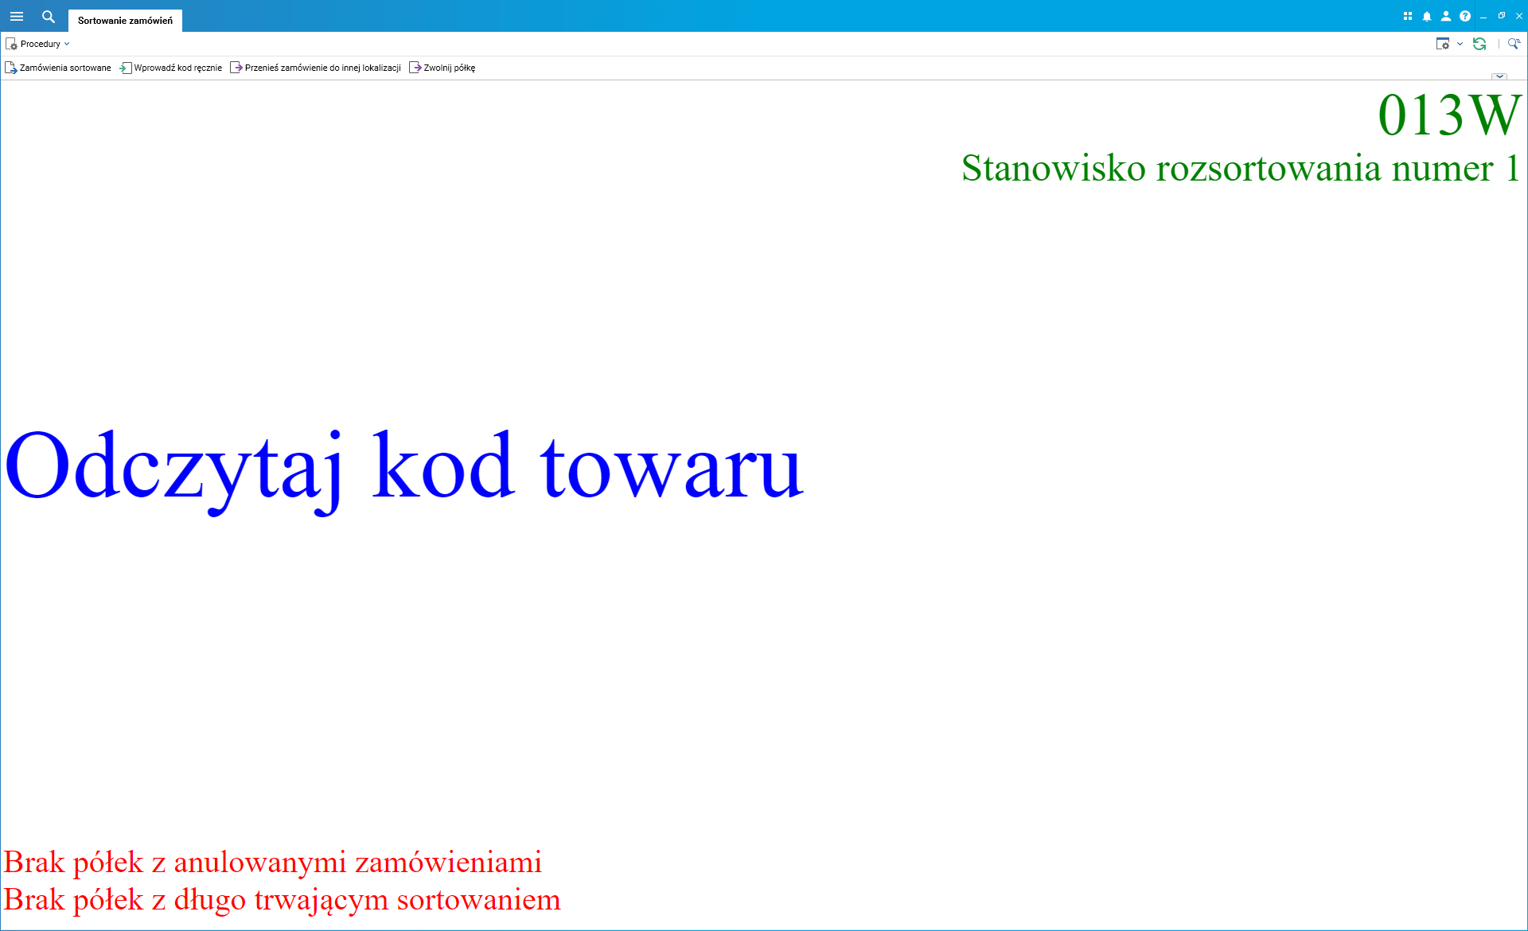This screenshot has height=931, width=1528.
Task: Click the green refresh icon
Action: click(x=1479, y=44)
